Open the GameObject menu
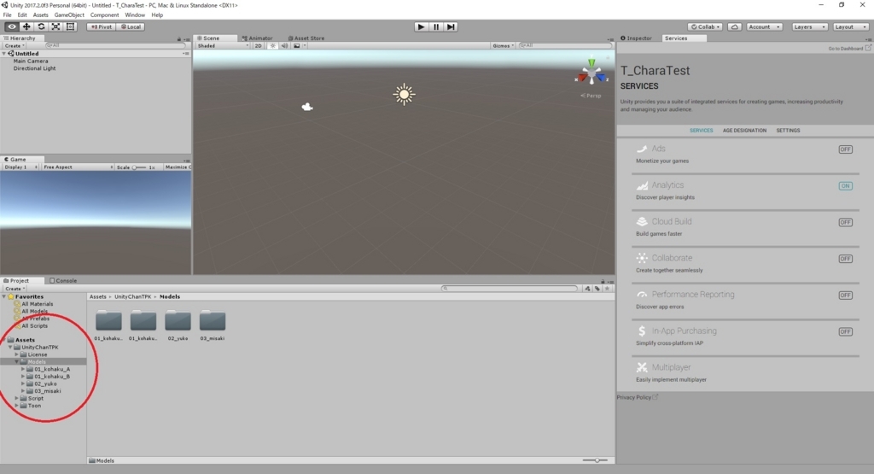 point(69,15)
